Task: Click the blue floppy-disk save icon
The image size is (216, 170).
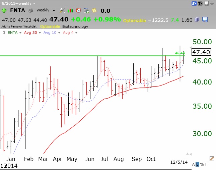Action: pos(205,19)
